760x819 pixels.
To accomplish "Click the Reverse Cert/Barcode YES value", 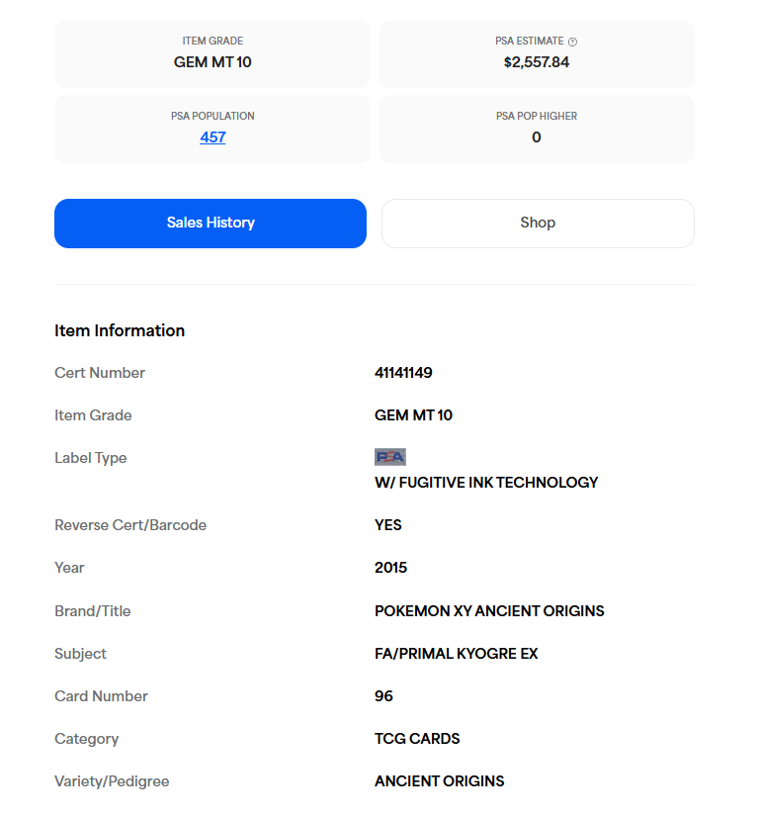I will 388,525.
